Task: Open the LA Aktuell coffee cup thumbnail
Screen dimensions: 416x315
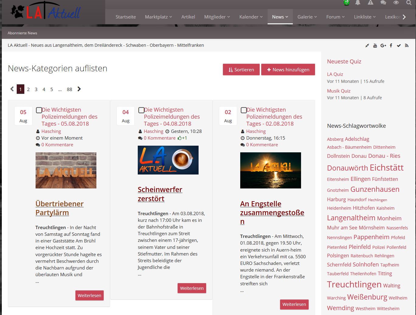Action: click(x=168, y=160)
